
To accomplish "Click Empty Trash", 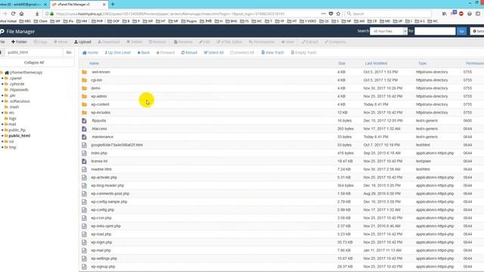I will click(x=304, y=53).
